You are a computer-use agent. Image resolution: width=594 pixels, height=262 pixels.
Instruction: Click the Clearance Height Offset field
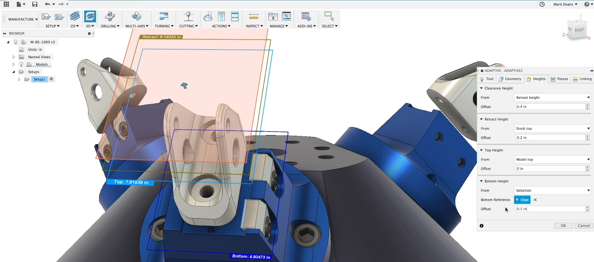coord(550,107)
